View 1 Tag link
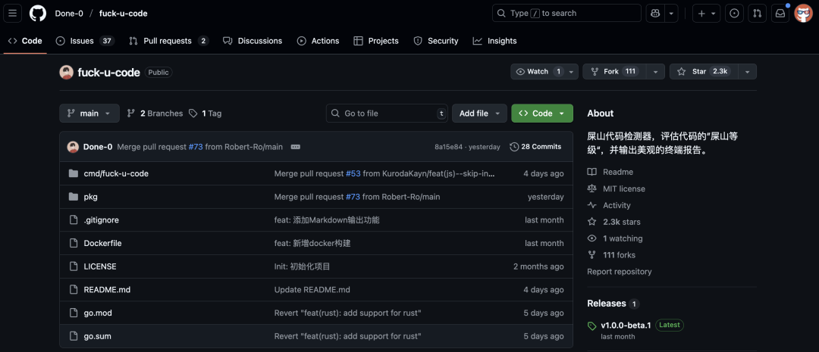This screenshot has width=819, height=352. pyautogui.click(x=206, y=113)
